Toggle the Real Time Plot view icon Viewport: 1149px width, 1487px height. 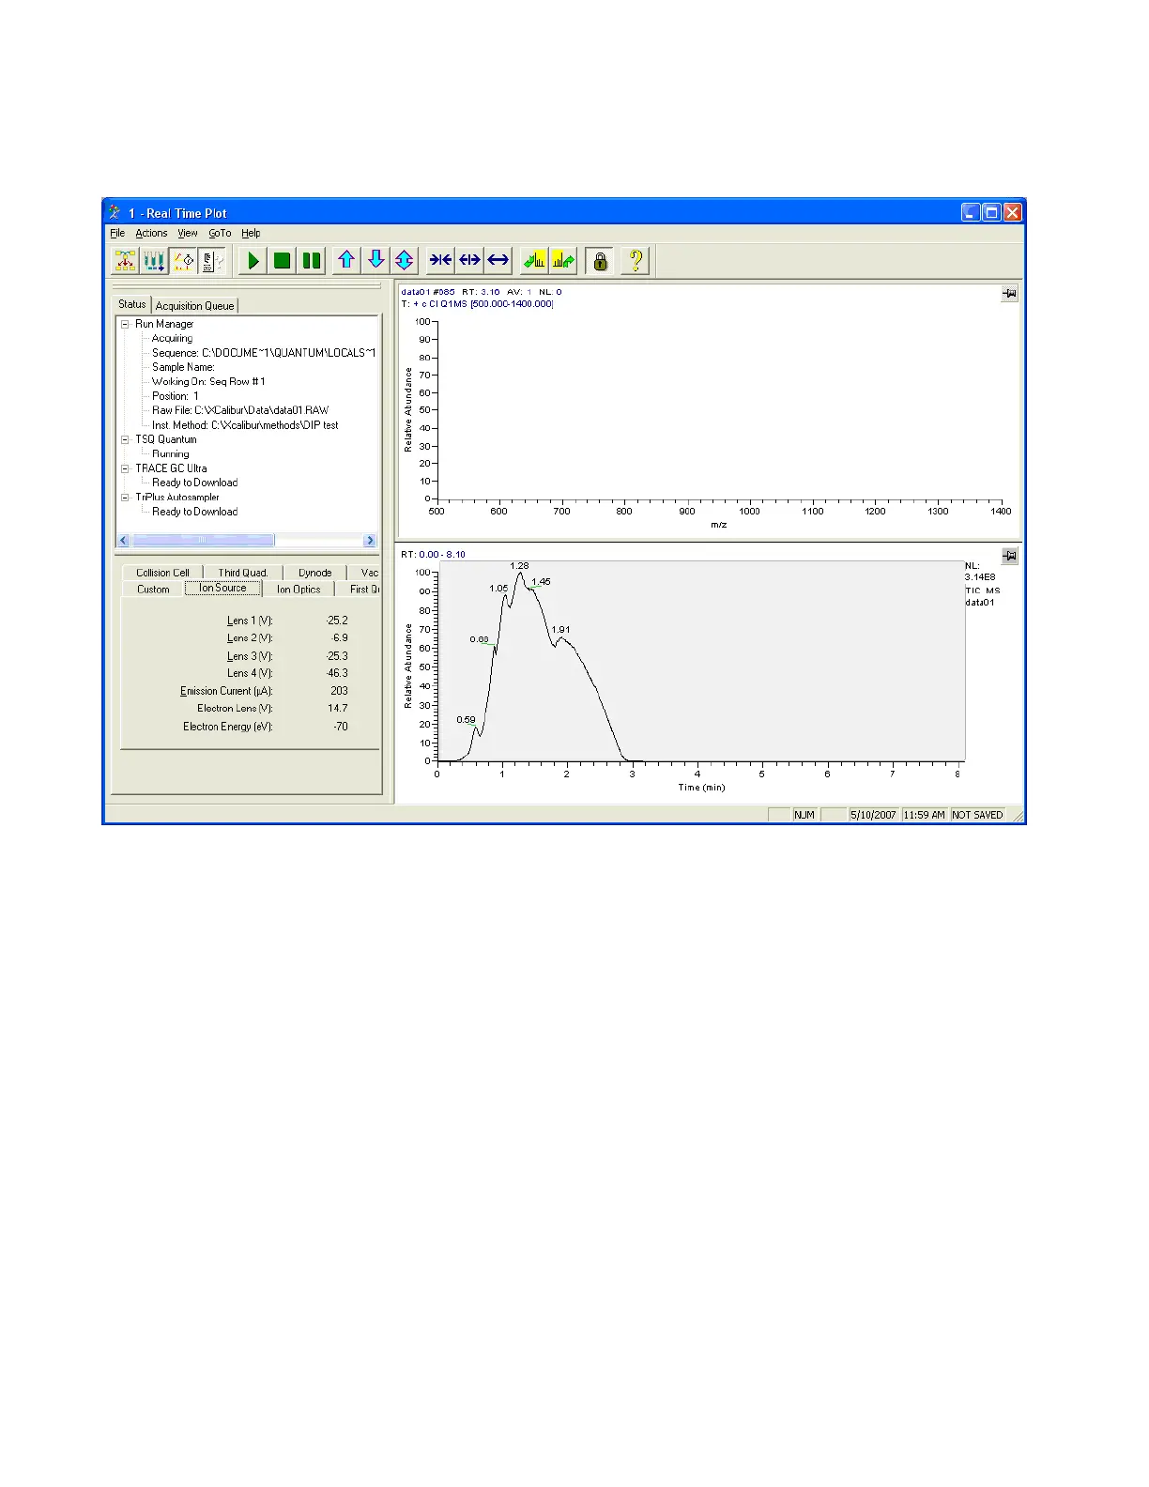coord(184,261)
